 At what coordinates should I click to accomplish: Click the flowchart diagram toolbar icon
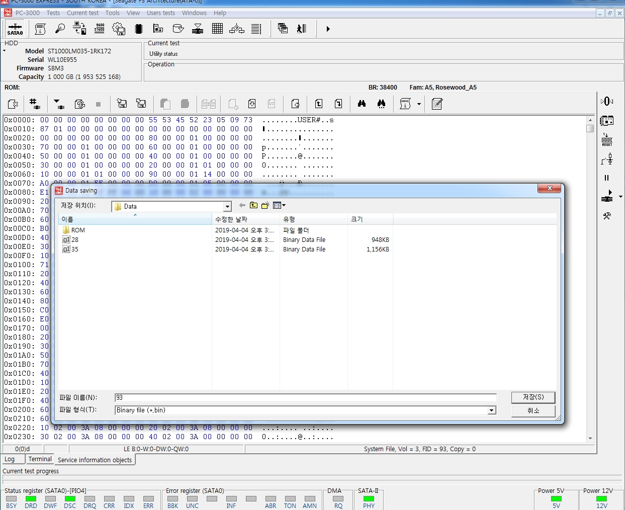pyautogui.click(x=237, y=29)
